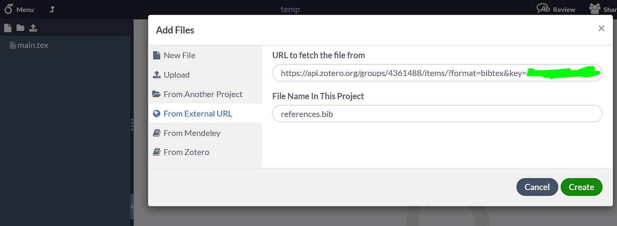The image size is (617, 226).
Task: Select From External URL option
Action: click(x=198, y=113)
